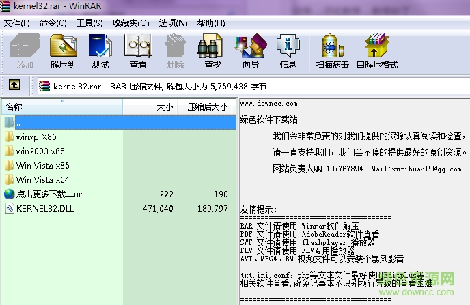This screenshot has width=470, height=305.
Task: Click the WinRAR title bar app icon
Action: (5, 6)
